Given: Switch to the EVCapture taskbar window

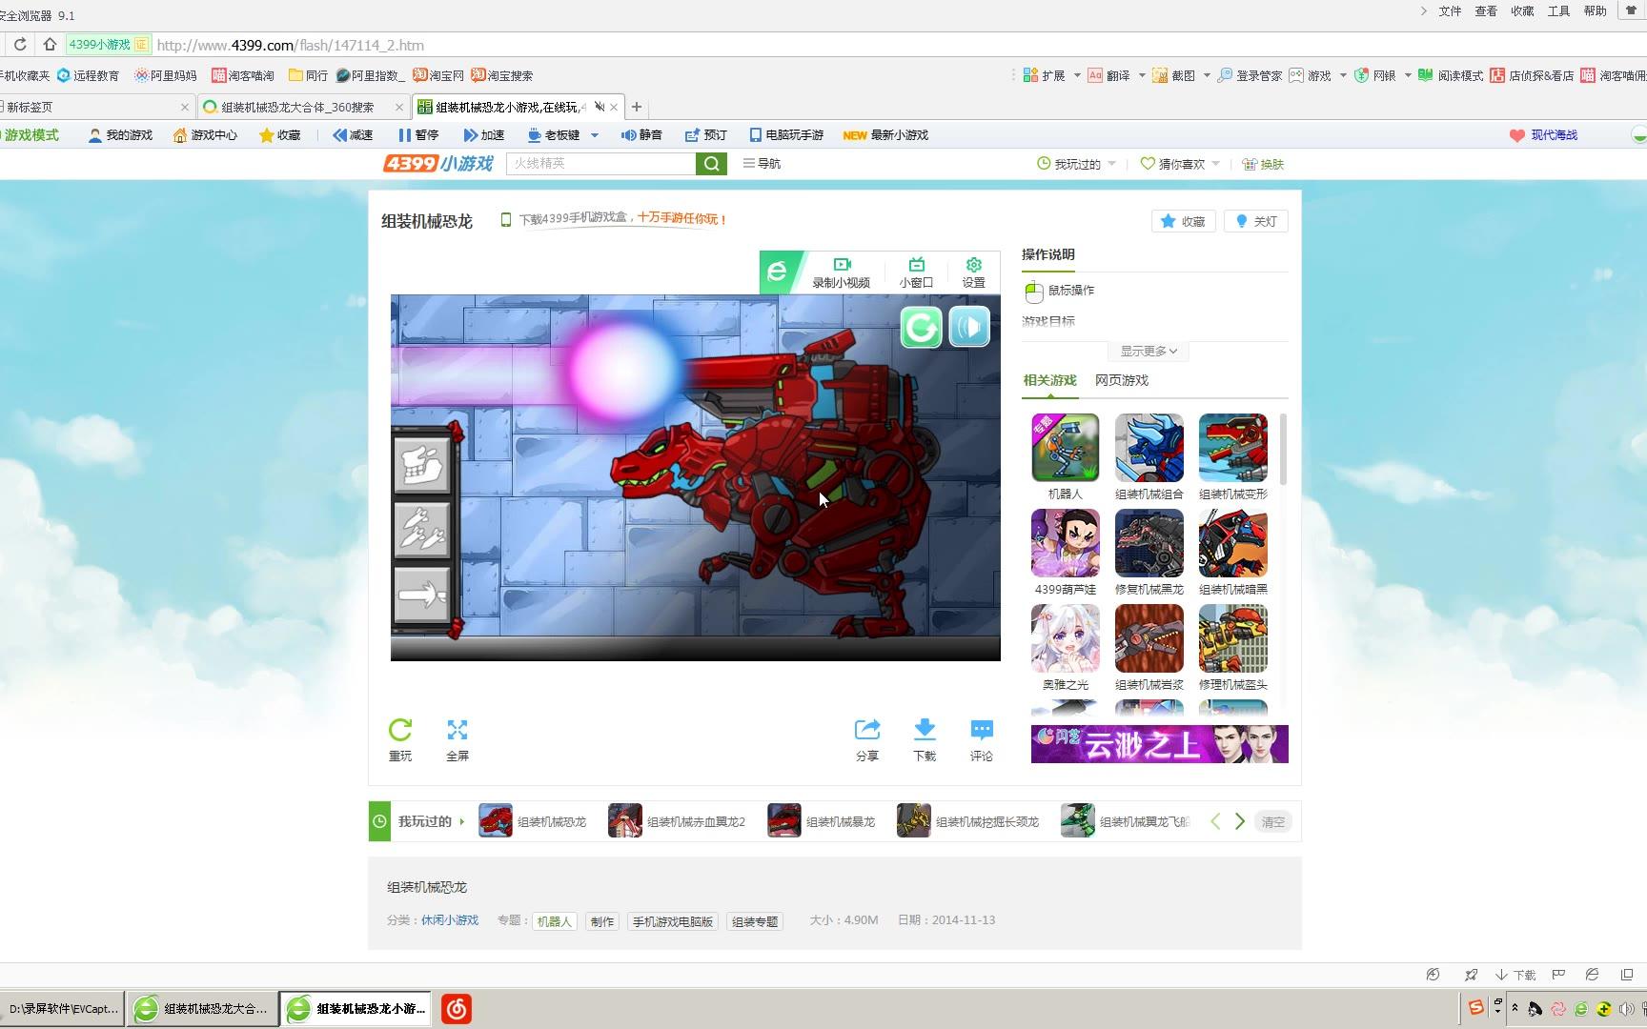Looking at the screenshot, I should [x=62, y=1009].
